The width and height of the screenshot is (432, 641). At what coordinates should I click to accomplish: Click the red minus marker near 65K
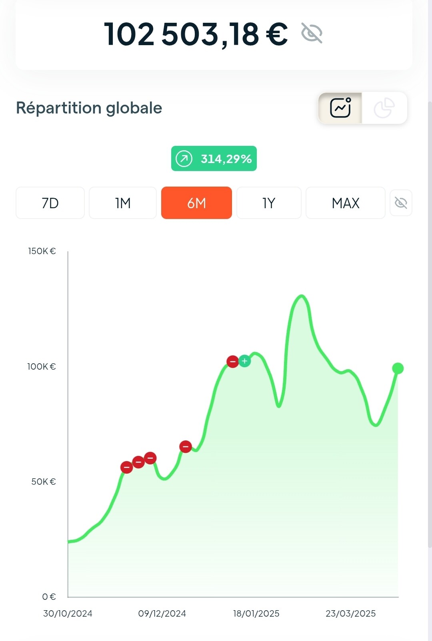point(186,446)
